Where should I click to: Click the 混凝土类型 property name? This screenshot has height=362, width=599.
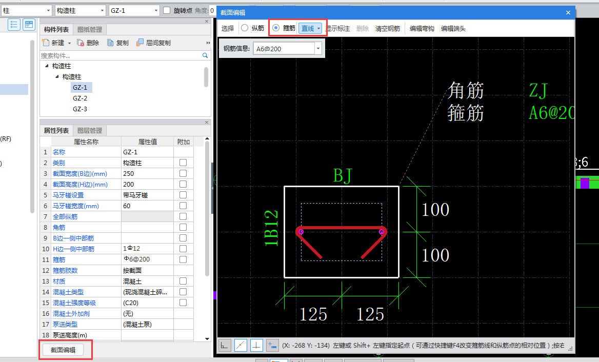(x=68, y=292)
